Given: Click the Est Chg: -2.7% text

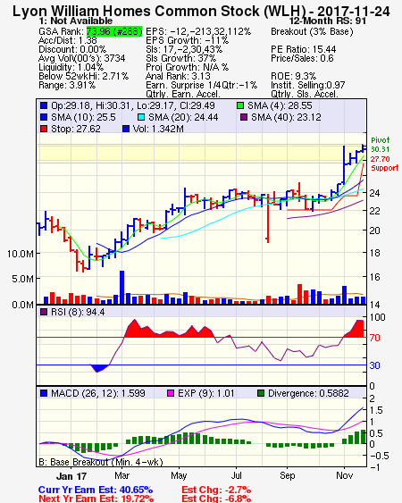Looking at the screenshot, I should [x=216, y=490].
